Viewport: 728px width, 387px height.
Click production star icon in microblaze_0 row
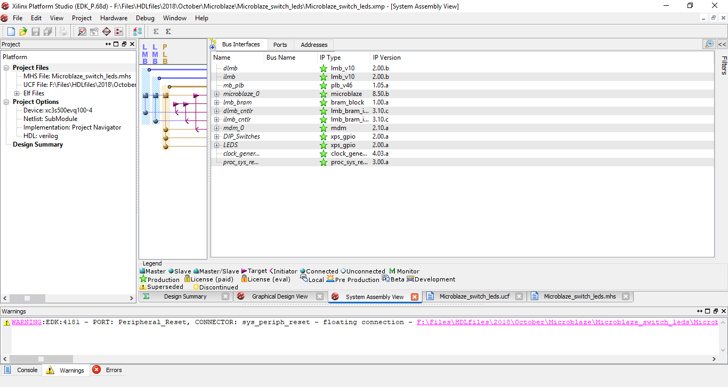click(x=323, y=94)
